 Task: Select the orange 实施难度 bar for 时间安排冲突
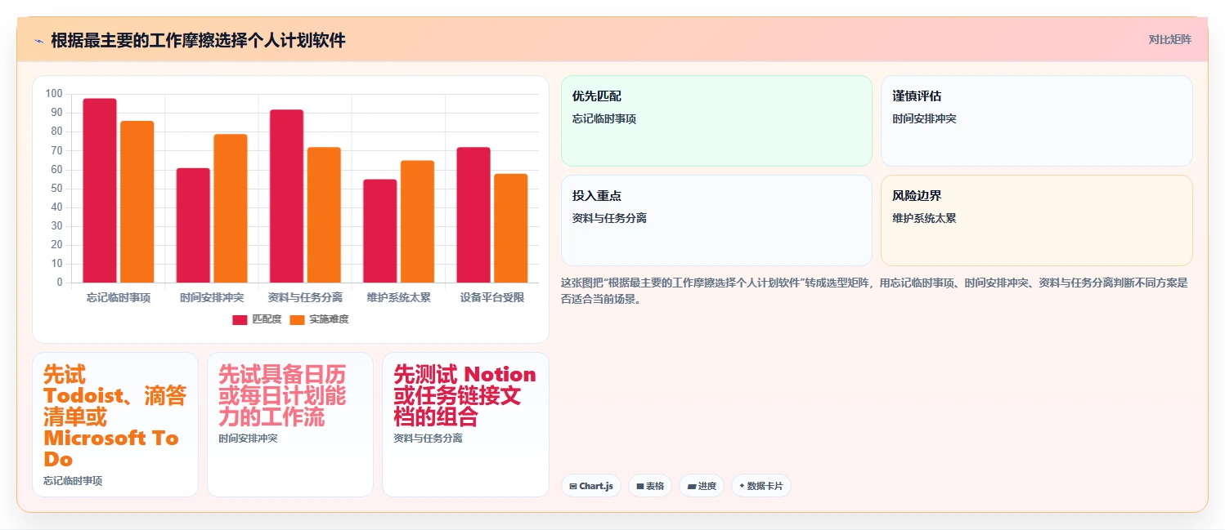pos(231,208)
